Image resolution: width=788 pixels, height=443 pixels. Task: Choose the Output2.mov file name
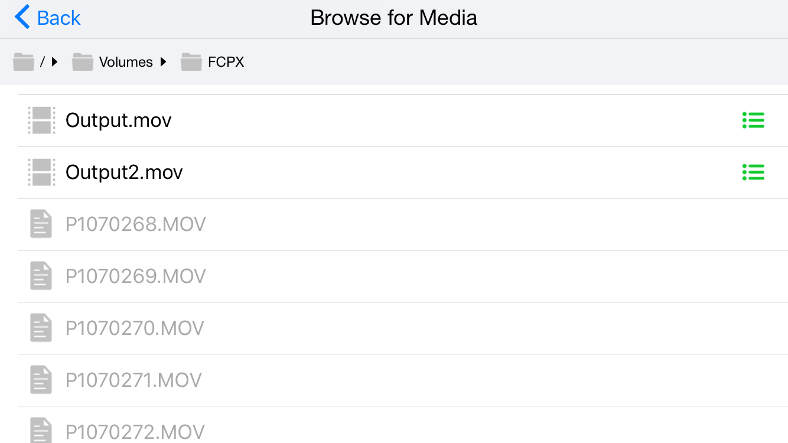[124, 172]
